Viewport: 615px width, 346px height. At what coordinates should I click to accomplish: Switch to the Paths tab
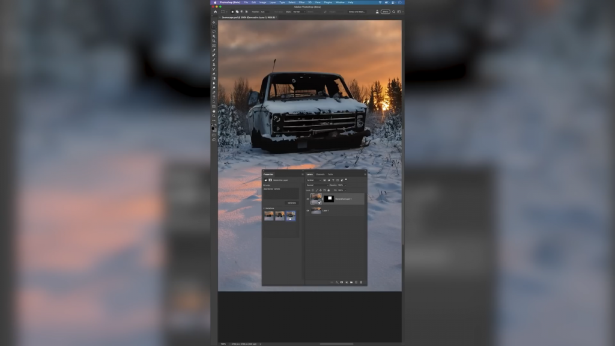(x=330, y=174)
